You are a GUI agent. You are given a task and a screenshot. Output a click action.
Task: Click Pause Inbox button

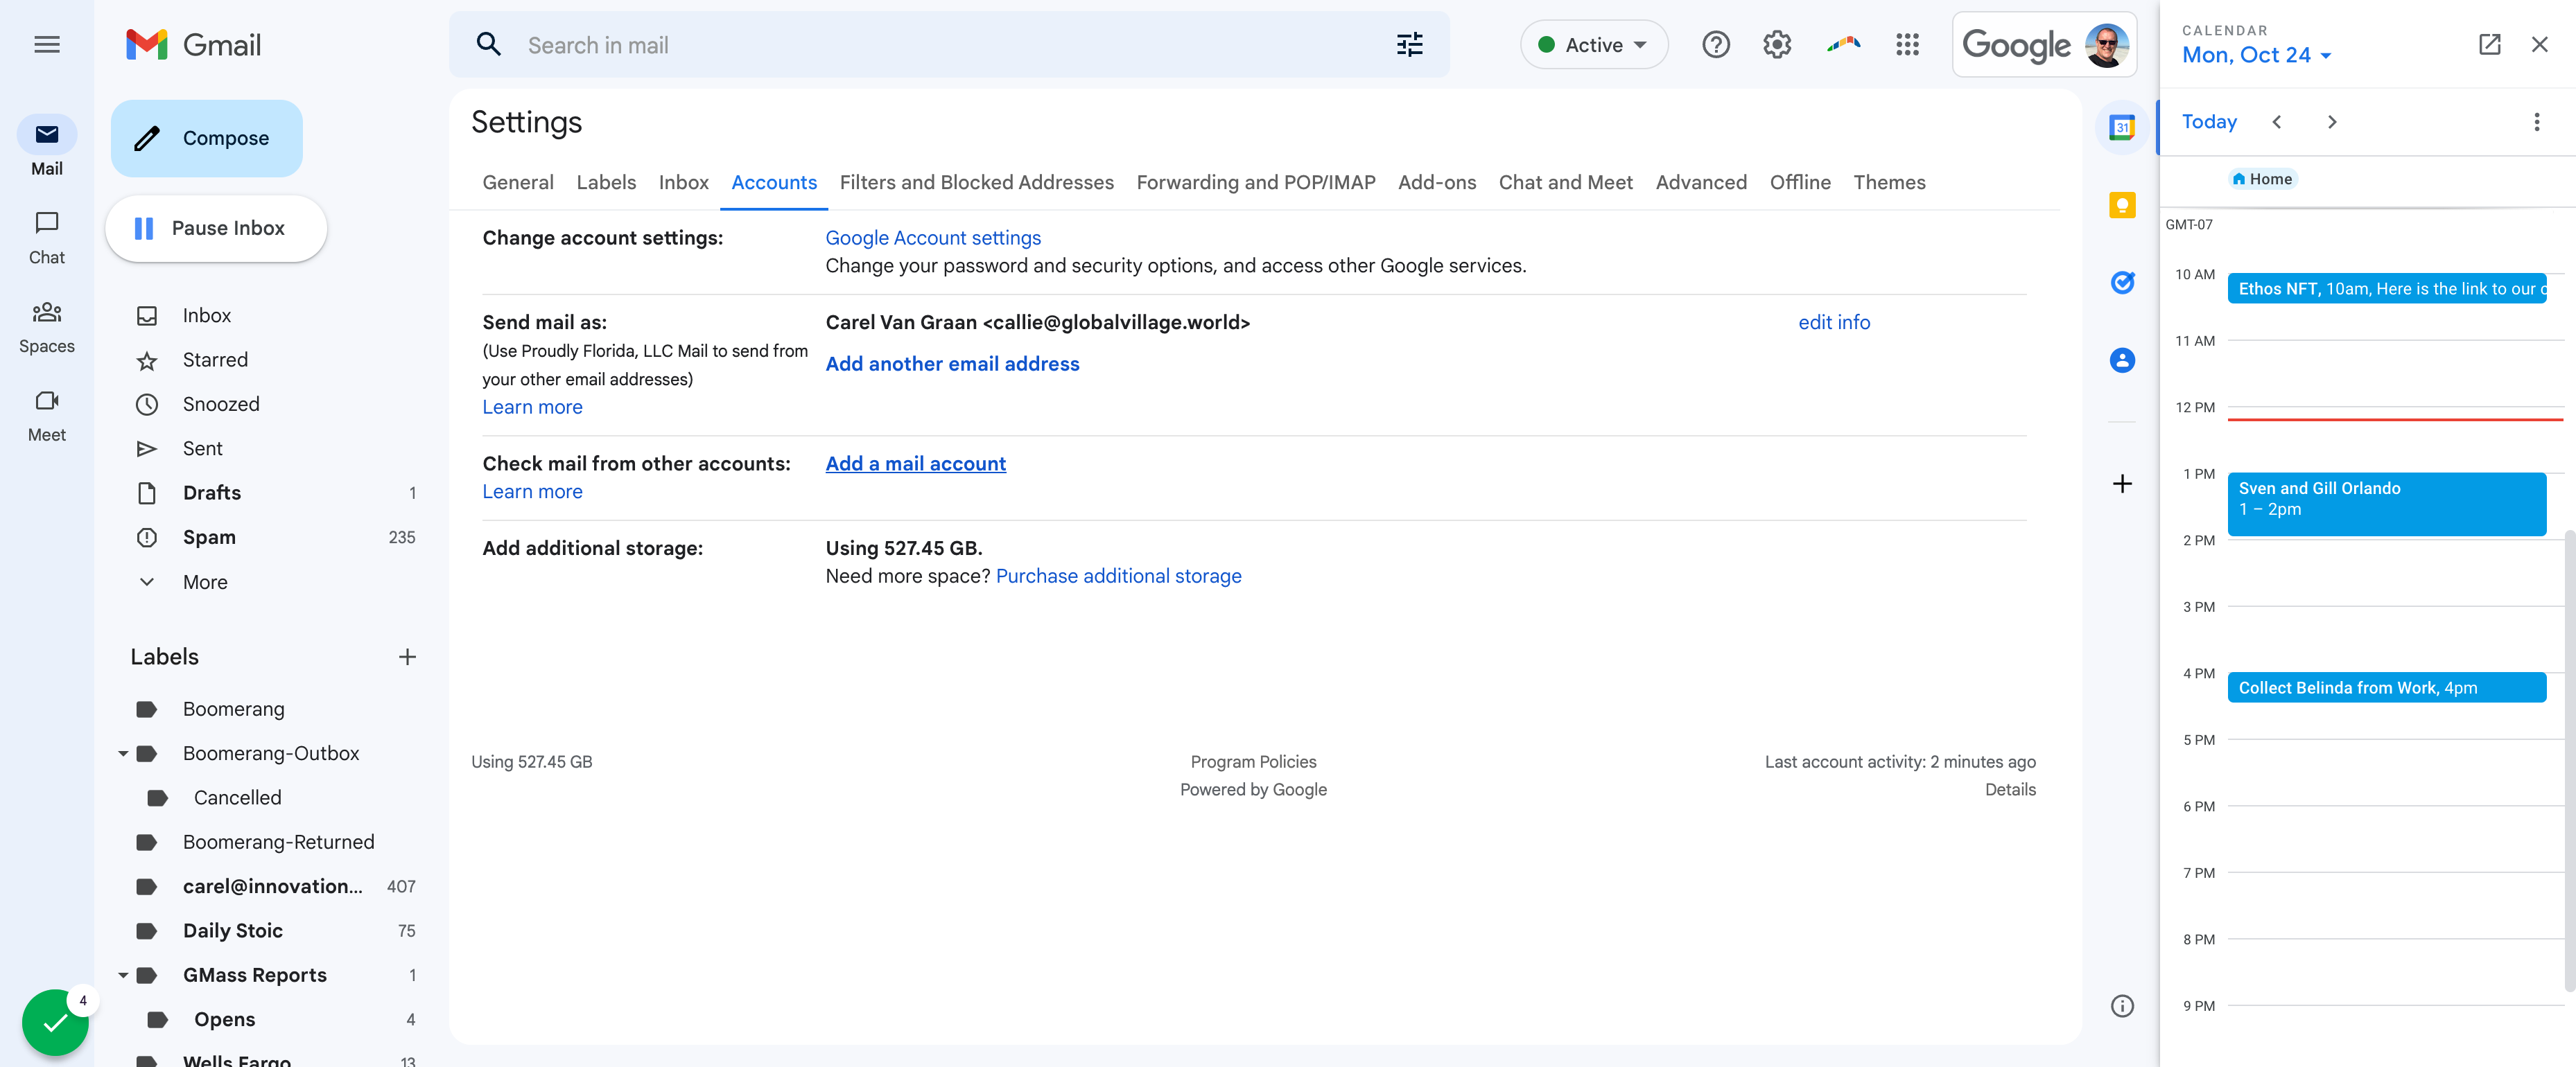(215, 229)
